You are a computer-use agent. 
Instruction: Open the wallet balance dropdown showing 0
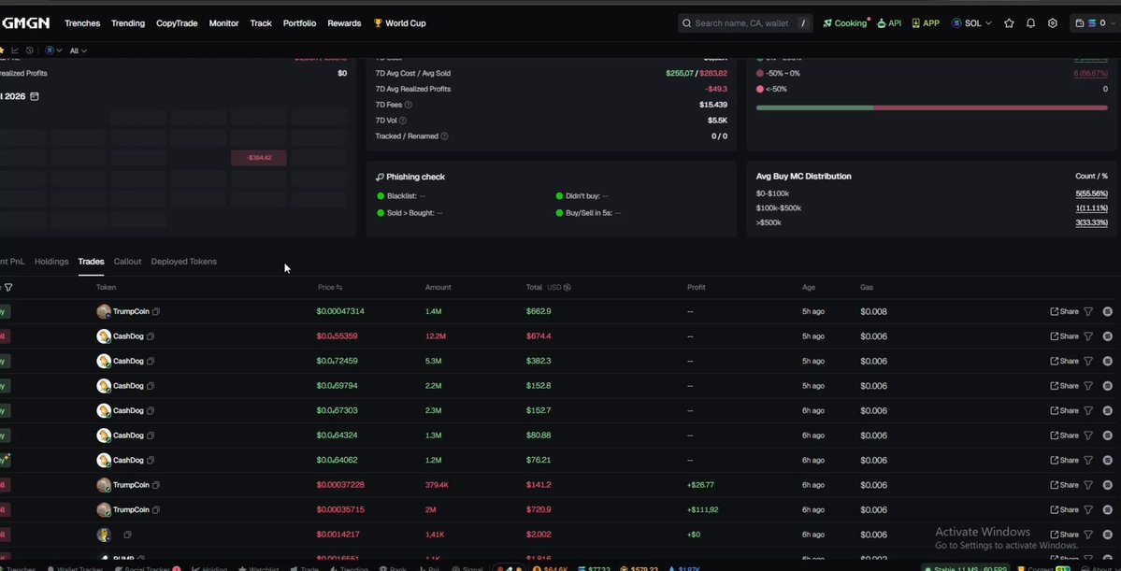1094,22
